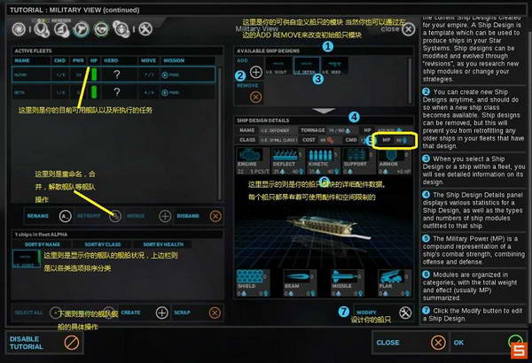Click the Add ship design plus icon
Image resolution: width=532 pixels, height=363 pixels.
[x=256, y=72]
